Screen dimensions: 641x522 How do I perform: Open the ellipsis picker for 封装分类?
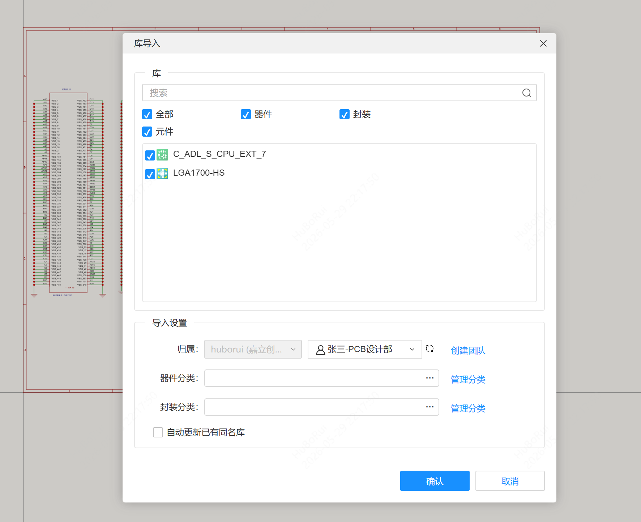[x=430, y=407]
